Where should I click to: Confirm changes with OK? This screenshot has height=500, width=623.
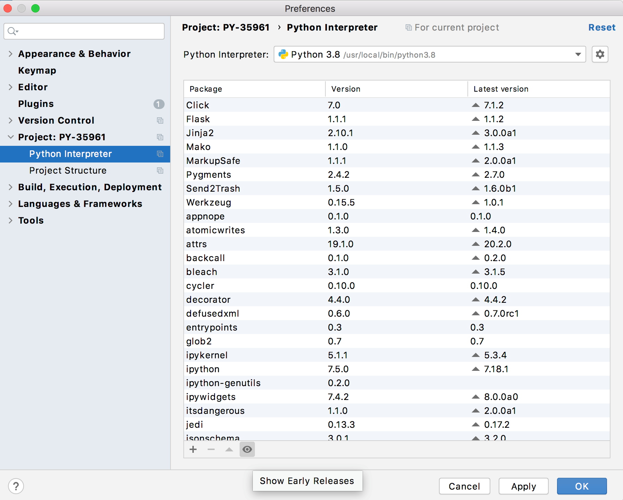tap(582, 486)
